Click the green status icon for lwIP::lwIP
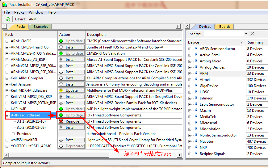The width and height of the screenshot is (268, 168). (61, 109)
